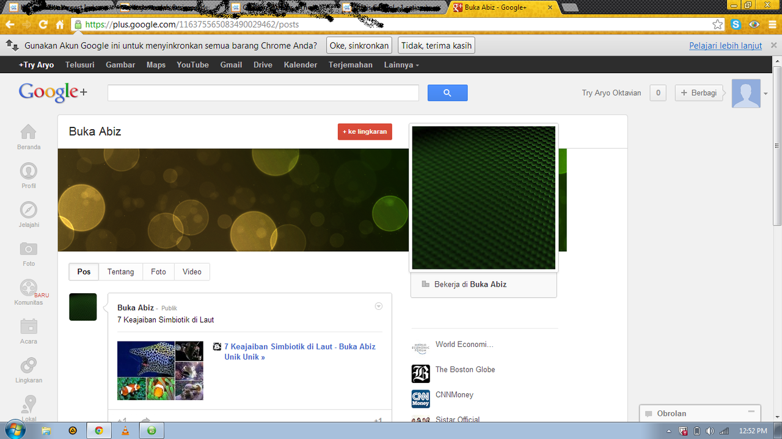The width and height of the screenshot is (782, 439).
Task: Open Beranda home icon in sidebar
Action: (28, 132)
